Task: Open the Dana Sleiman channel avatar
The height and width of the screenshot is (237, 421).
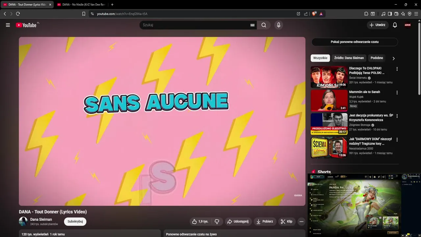Action: [23, 222]
